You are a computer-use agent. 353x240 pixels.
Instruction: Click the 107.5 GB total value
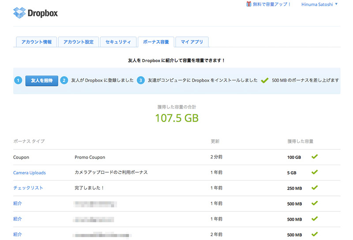[177, 118]
